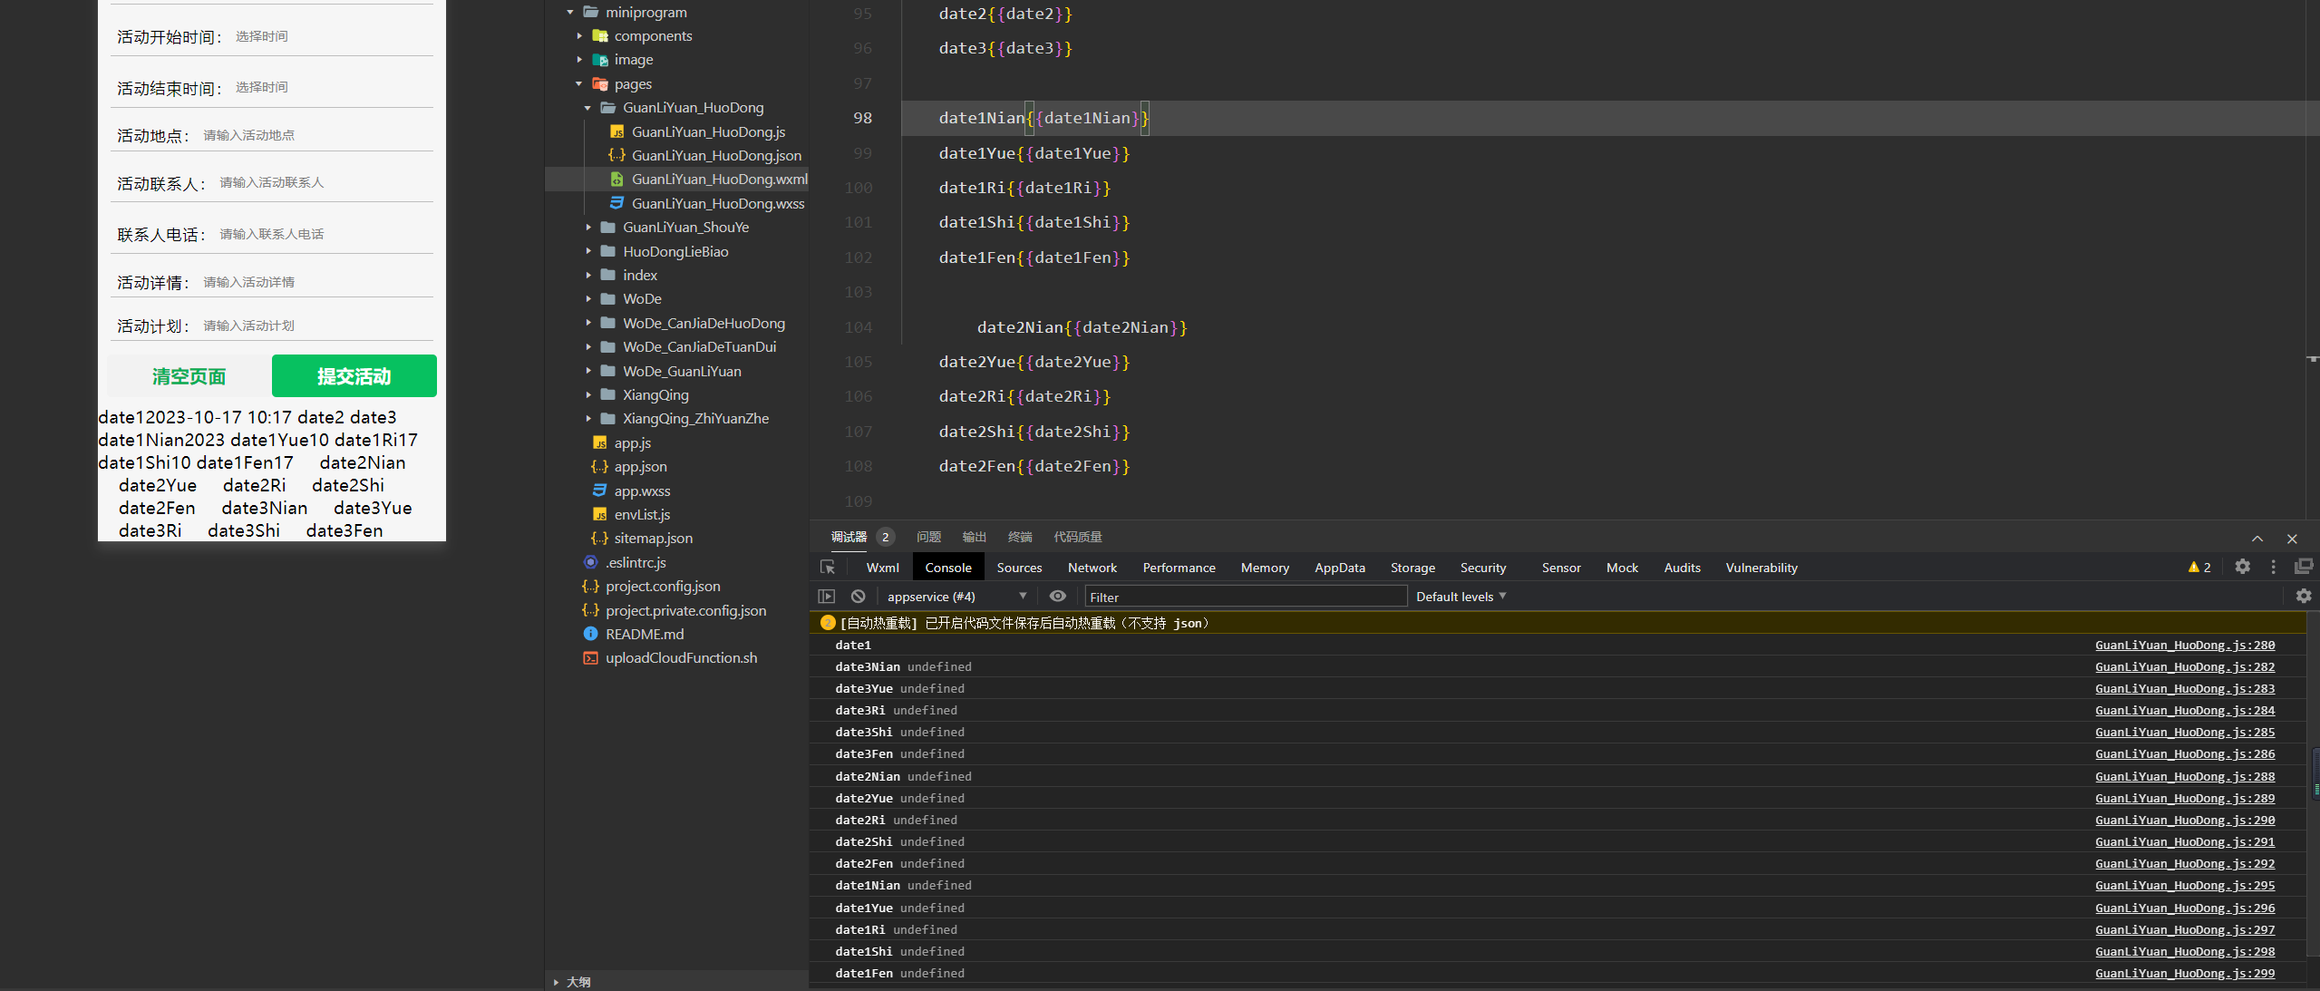Open the Default levels dropdown
The image size is (2320, 991).
coord(1461,596)
